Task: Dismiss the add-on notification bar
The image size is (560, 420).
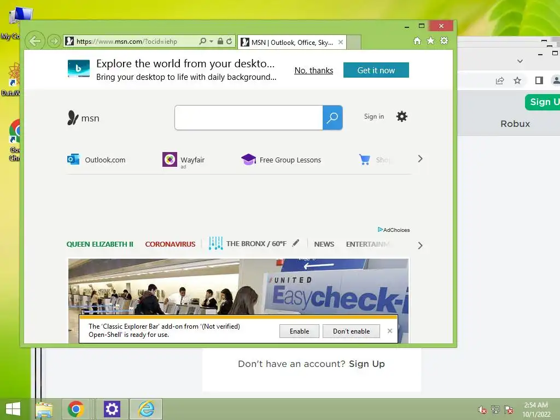Action: [x=389, y=331]
